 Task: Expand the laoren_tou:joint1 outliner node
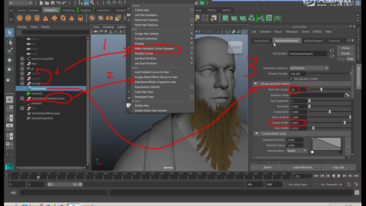coord(22,58)
